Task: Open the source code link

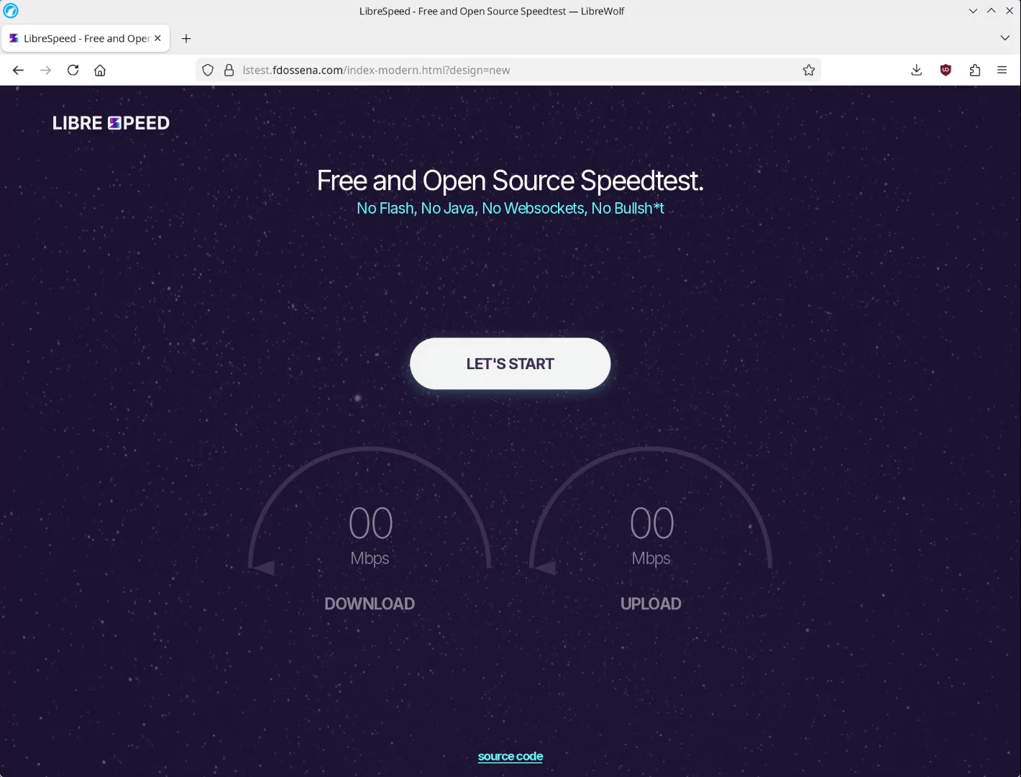Action: [x=511, y=756]
